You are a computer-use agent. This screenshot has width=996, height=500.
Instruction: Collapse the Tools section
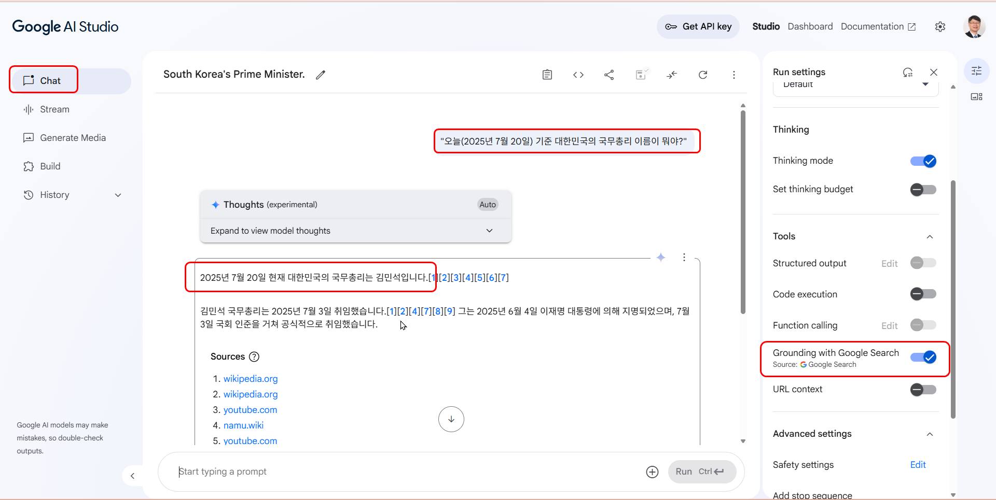tap(930, 237)
